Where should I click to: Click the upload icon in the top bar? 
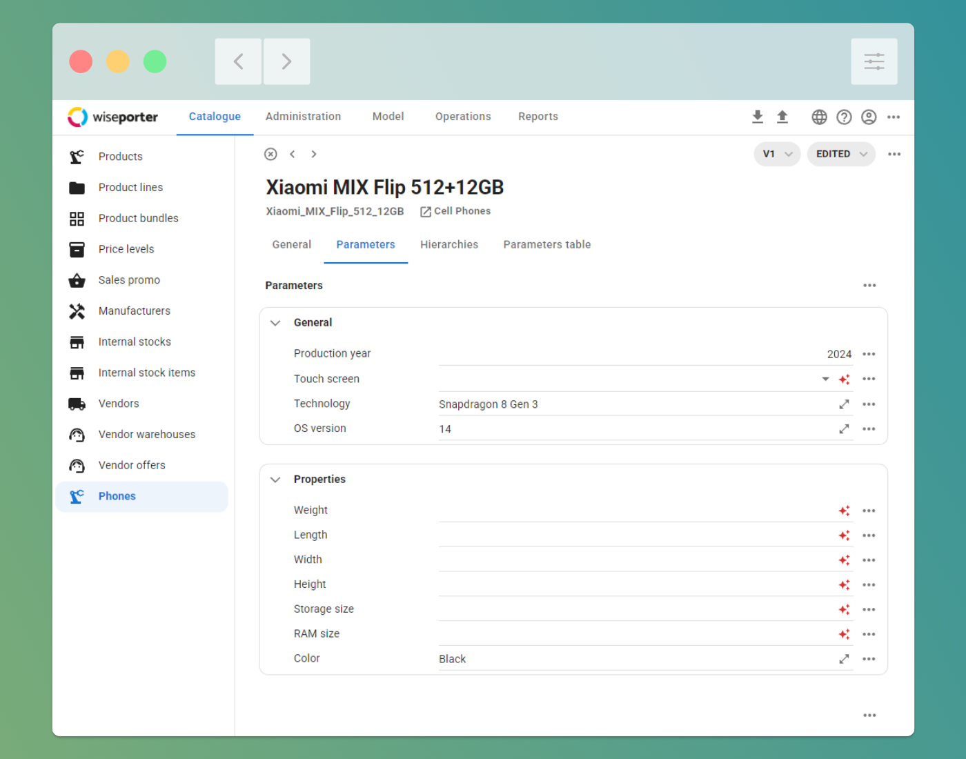tap(782, 117)
